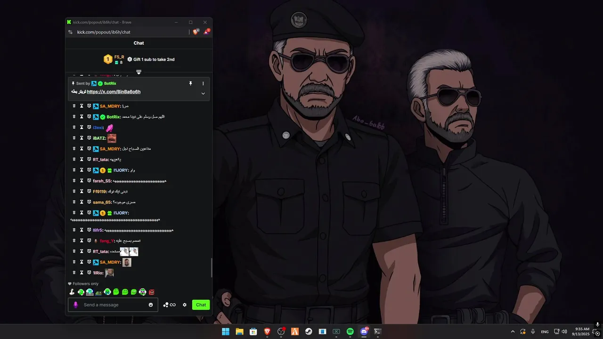Open File Explorer from the taskbar
603x339 pixels.
[239, 331]
